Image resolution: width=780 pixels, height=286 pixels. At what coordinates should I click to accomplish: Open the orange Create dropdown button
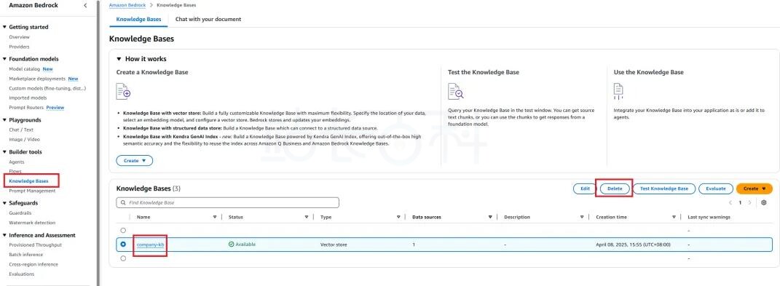(x=754, y=189)
